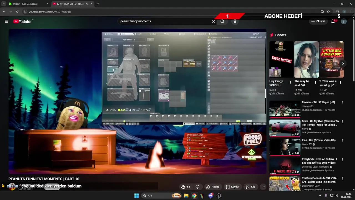Open the YouTube account avatar menu

[344, 21]
